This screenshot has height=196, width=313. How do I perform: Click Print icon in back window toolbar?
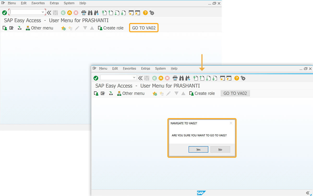tap(84, 13)
